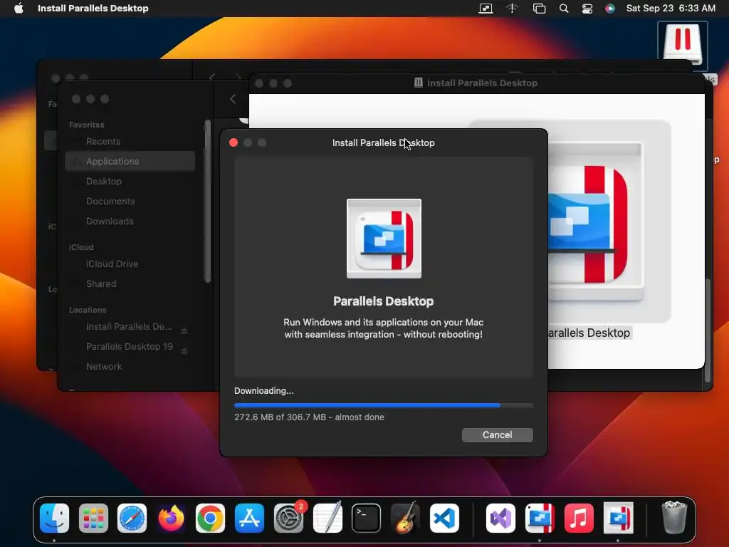Image resolution: width=729 pixels, height=547 pixels.
Task: Select 'Parallels Desktop 19' volume in sidebar
Action: pyautogui.click(x=130, y=347)
